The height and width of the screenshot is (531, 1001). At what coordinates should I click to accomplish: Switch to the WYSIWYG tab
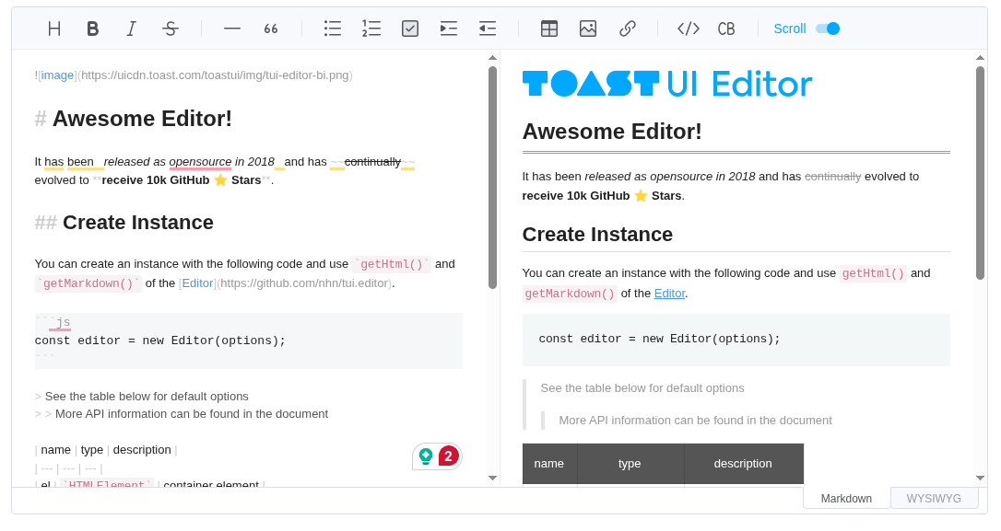[x=934, y=499]
